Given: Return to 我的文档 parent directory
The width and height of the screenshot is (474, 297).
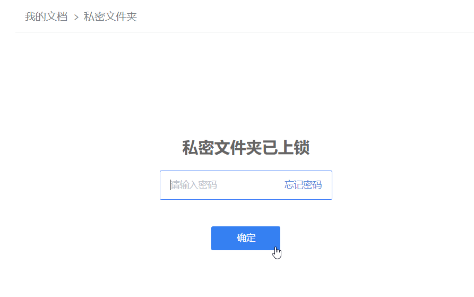Looking at the screenshot, I should click(x=46, y=16).
